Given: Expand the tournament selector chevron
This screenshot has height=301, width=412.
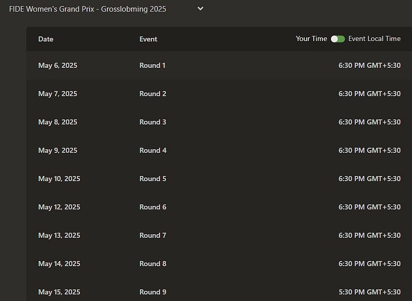Looking at the screenshot, I should coord(200,9).
